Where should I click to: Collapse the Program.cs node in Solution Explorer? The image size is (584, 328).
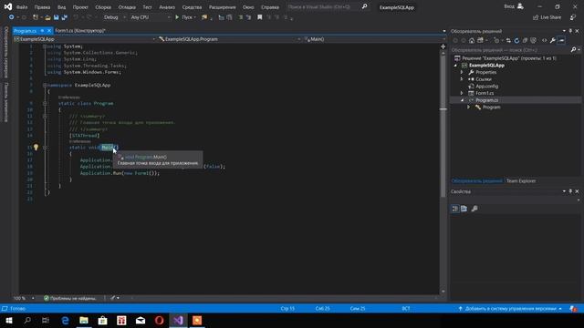click(x=462, y=100)
